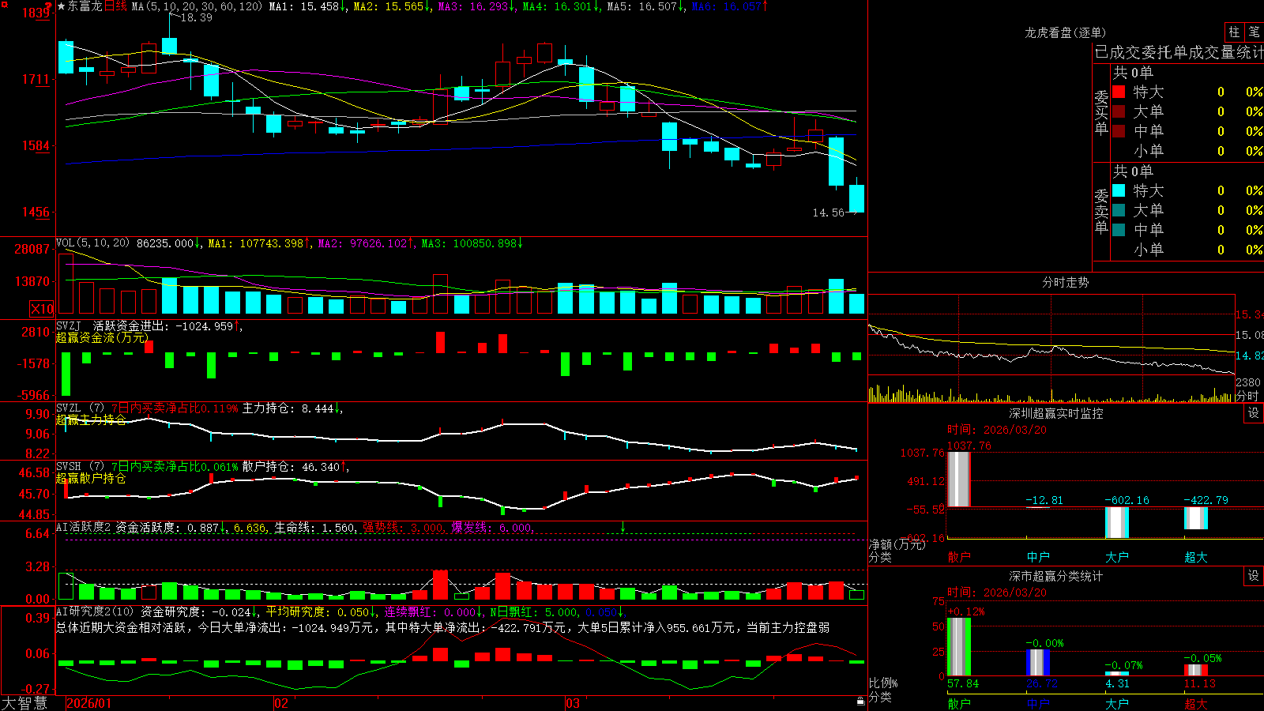Click the 18.39 high price annotation

[x=197, y=17]
